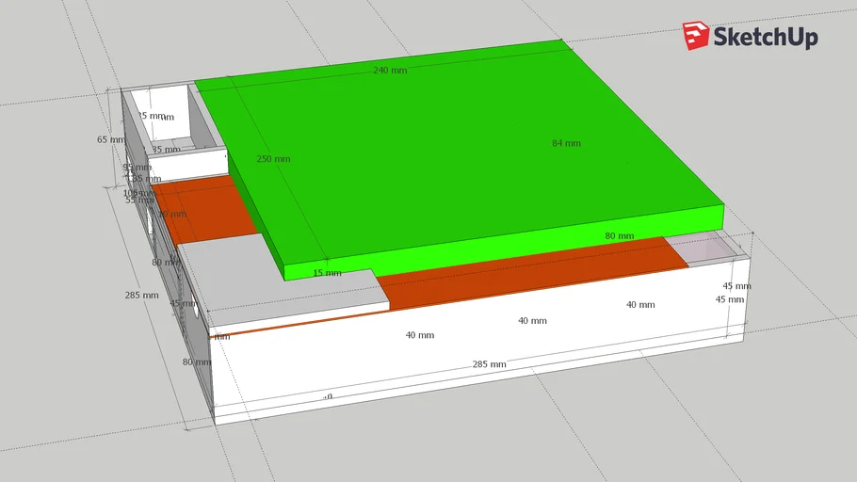Select the 240 mm dimension label
This screenshot has height=482, width=857.
(x=390, y=71)
